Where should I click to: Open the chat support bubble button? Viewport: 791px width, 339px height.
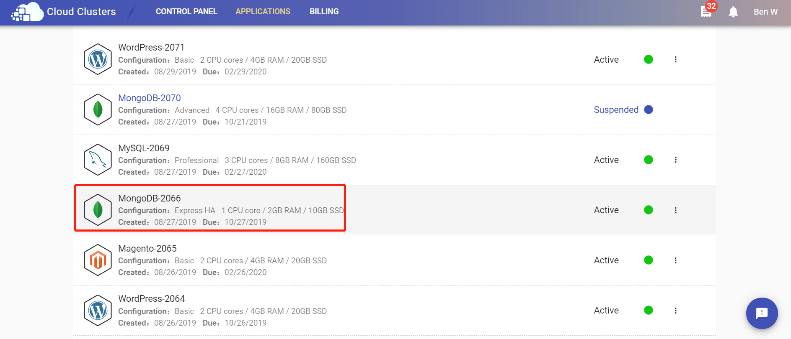click(762, 313)
